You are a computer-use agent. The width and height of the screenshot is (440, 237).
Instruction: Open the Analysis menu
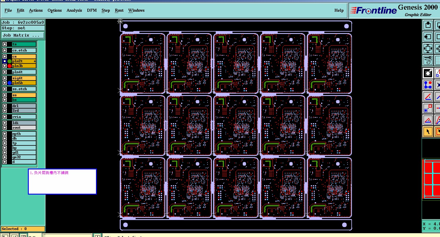pos(74,10)
